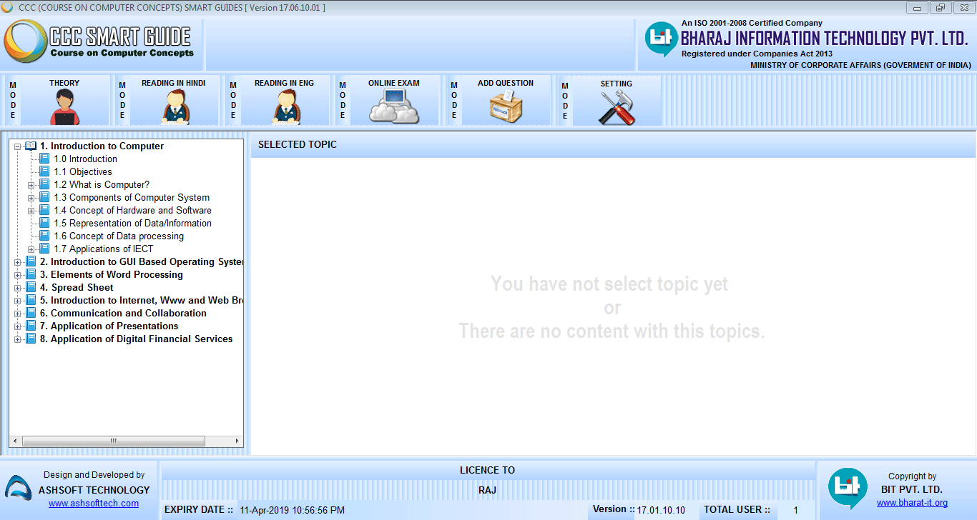Screen dimensions: 977x520
Task: Expand 1.2 What is Computer? node
Action: [31, 185]
